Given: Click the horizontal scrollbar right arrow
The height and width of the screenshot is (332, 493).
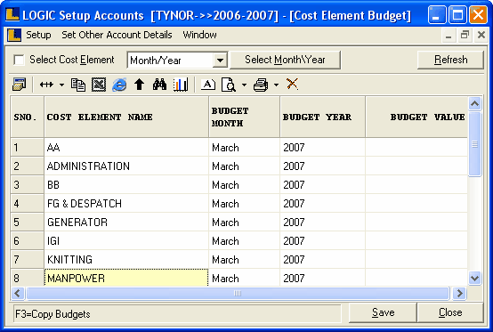Looking at the screenshot, I should point(459,294).
